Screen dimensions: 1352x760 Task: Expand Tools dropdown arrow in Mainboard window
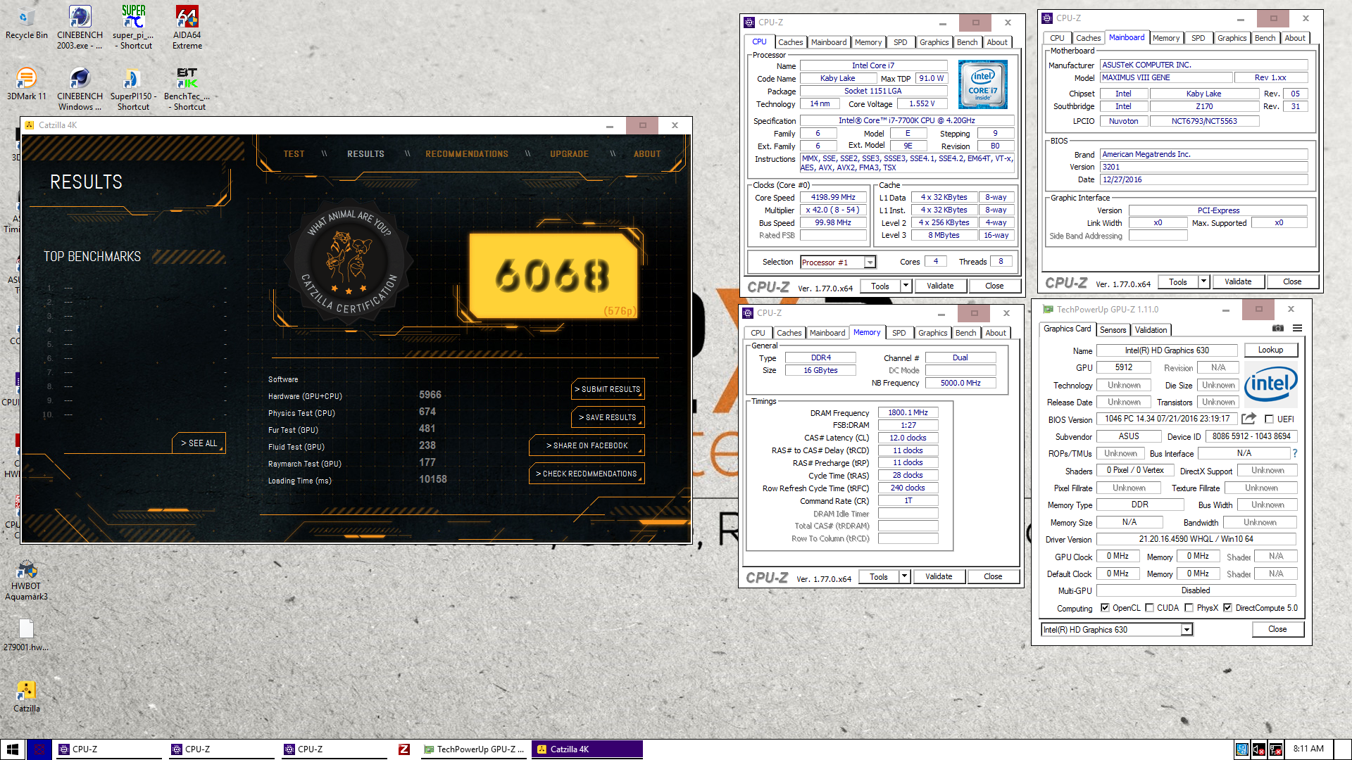click(x=1203, y=281)
